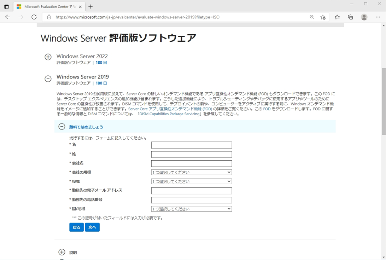Click the 勤務先の電話番号 input field
Viewport: 386px width, 260px height.
click(x=192, y=200)
